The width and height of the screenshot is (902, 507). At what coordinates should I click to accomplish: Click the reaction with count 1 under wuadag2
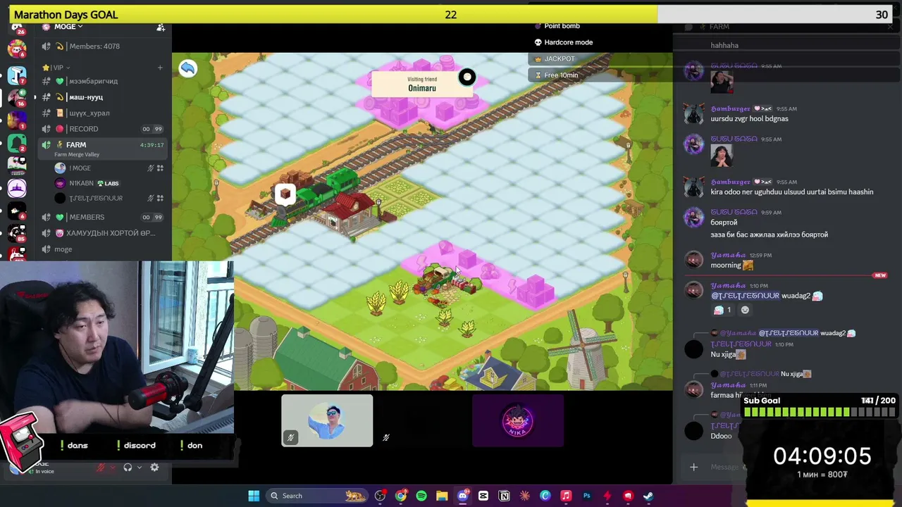pyautogui.click(x=723, y=310)
